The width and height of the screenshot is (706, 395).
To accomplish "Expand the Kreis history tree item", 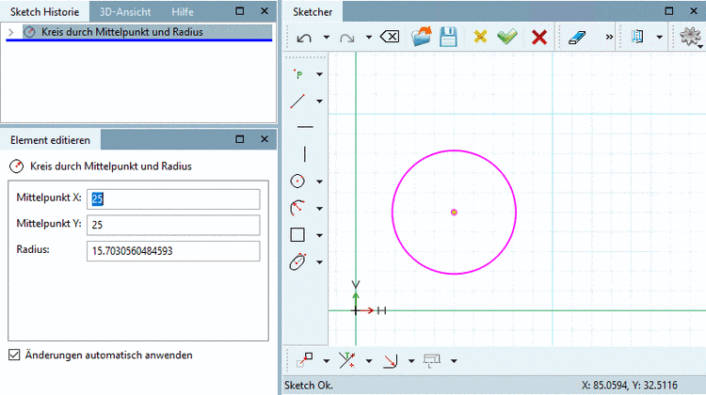I will 11,32.
